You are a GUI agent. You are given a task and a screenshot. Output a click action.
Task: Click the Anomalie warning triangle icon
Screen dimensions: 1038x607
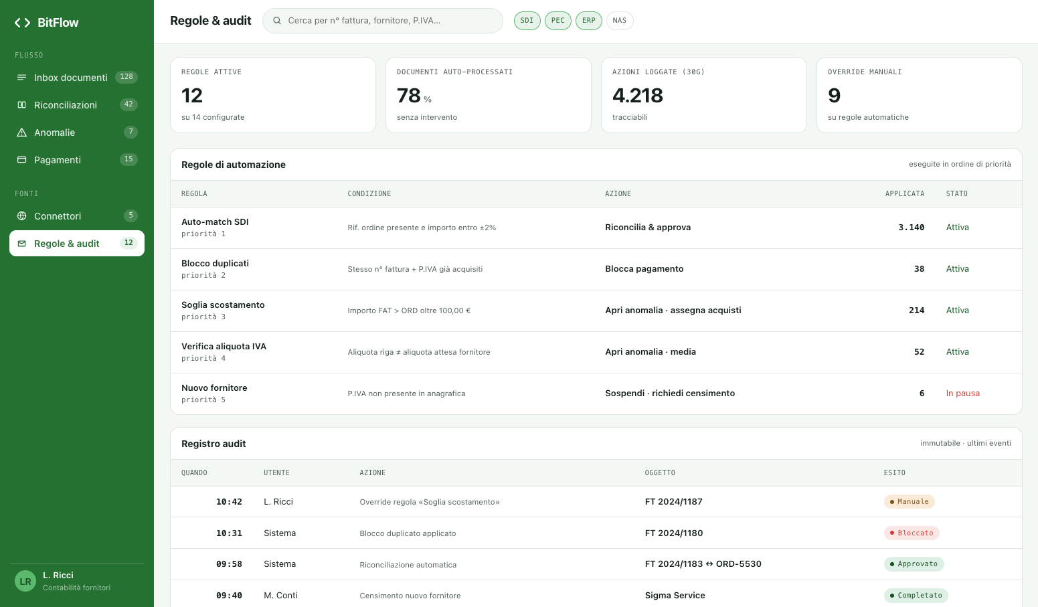point(21,133)
